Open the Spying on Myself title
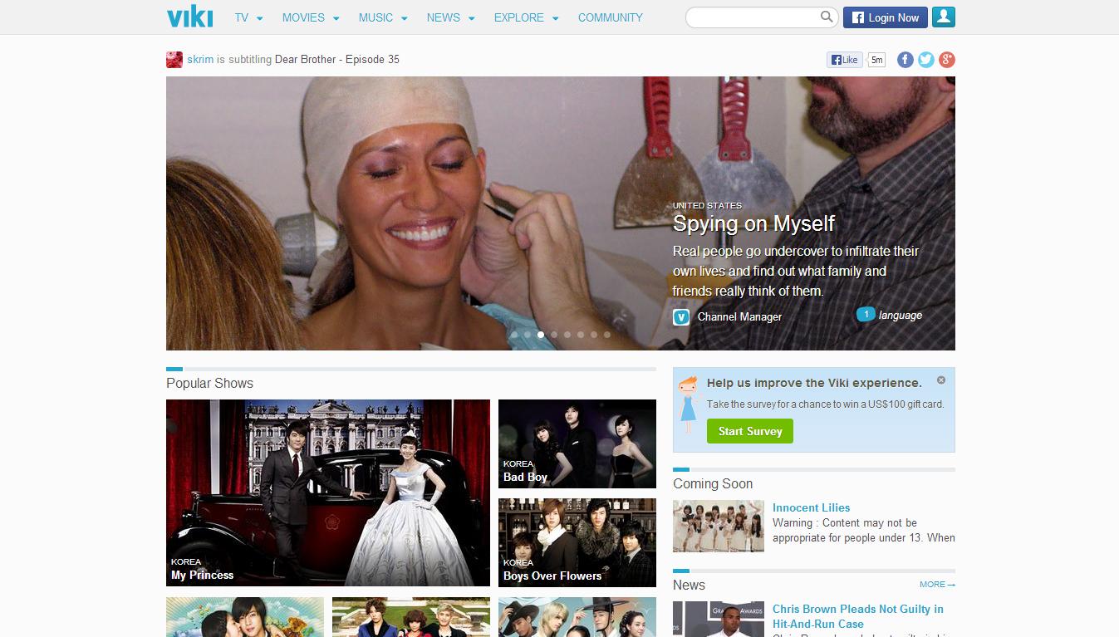 click(x=753, y=223)
